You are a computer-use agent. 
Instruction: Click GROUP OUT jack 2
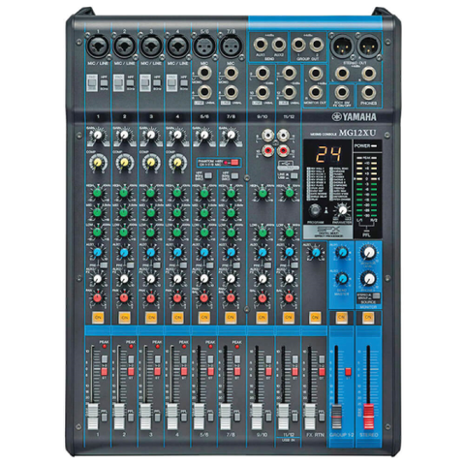coord(316,45)
